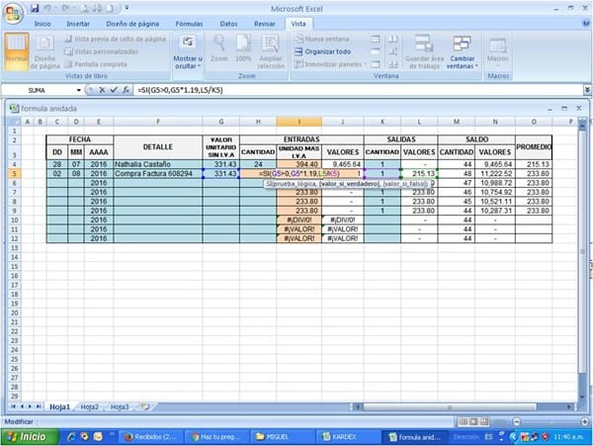The height and width of the screenshot is (446, 593).
Task: Select the Normal view button
Action: [x=17, y=51]
